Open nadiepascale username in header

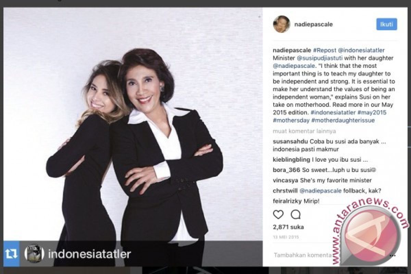pos(313,25)
